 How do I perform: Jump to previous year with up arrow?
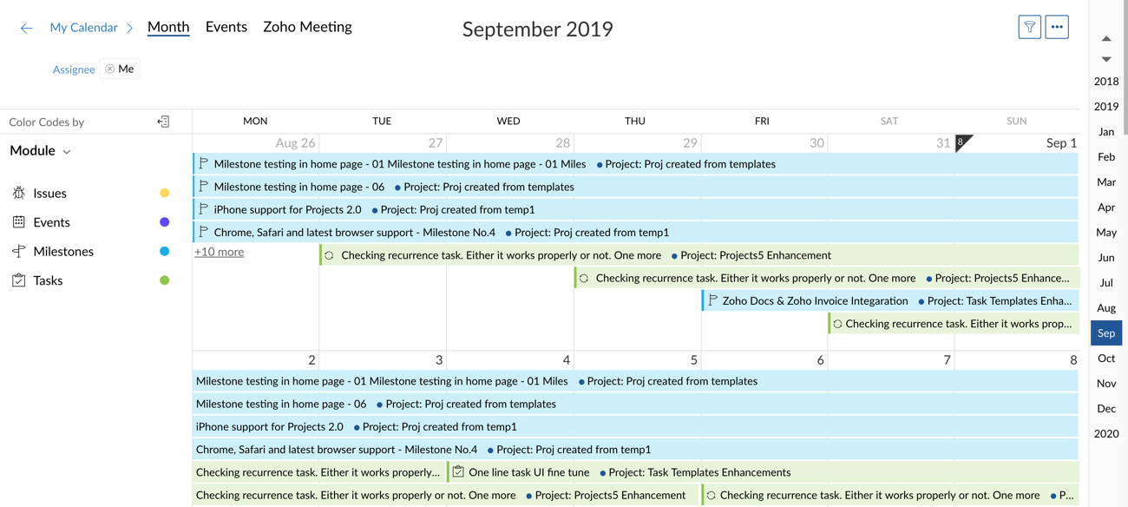[1106, 39]
